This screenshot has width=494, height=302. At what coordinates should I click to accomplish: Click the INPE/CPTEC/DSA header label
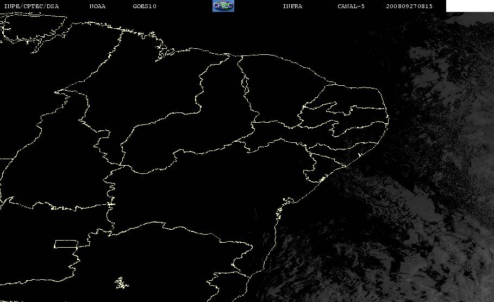coord(31,6)
